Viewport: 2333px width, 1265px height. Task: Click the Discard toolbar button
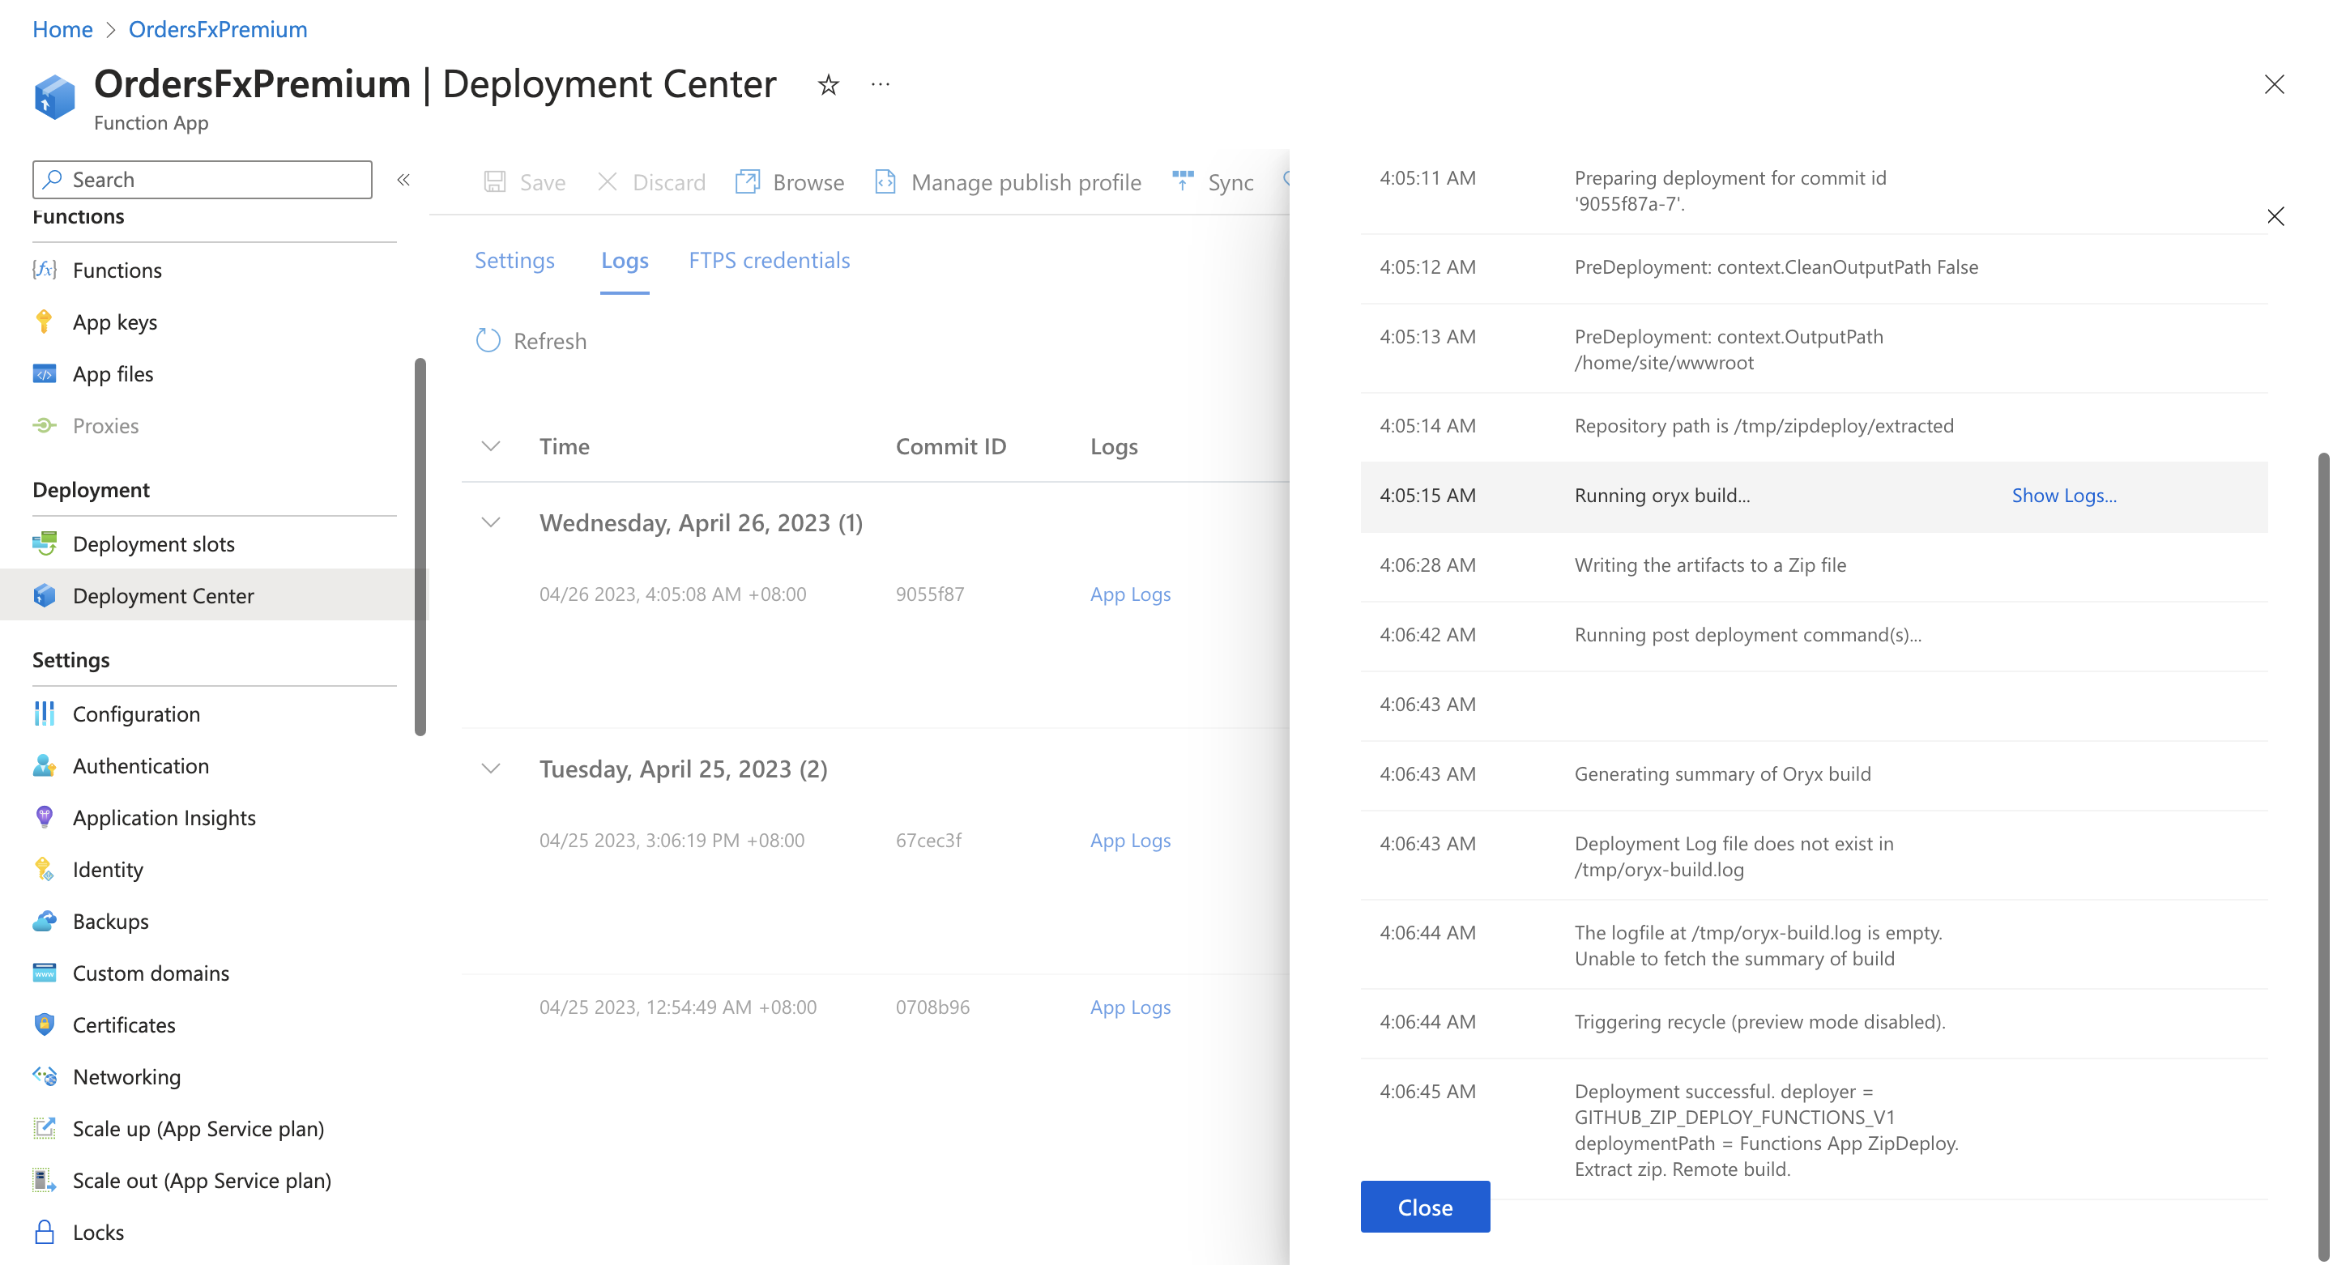coord(651,182)
